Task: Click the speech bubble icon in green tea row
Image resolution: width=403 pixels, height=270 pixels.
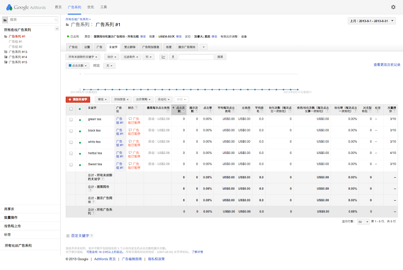Action: click(130, 119)
